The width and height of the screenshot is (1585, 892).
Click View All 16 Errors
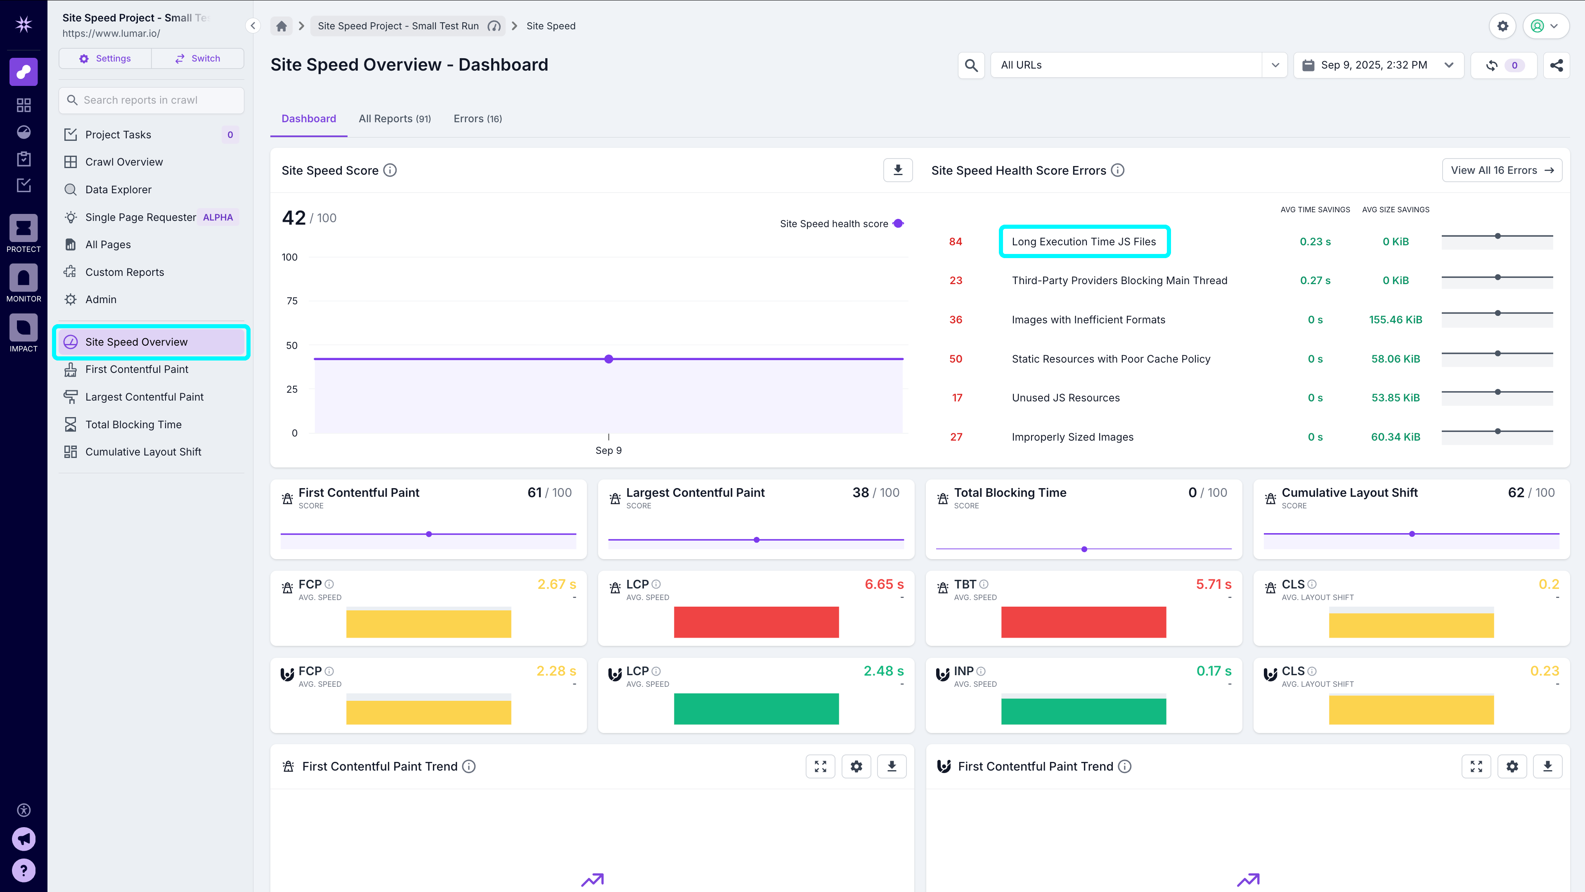pos(1502,170)
